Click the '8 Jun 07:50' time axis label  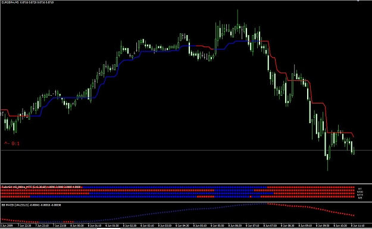(x=270, y=225)
